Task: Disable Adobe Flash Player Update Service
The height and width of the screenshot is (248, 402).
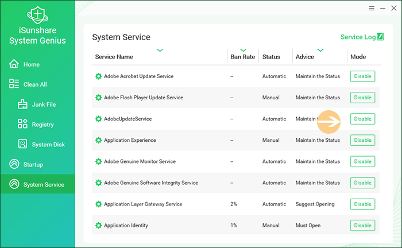Action: (x=362, y=98)
